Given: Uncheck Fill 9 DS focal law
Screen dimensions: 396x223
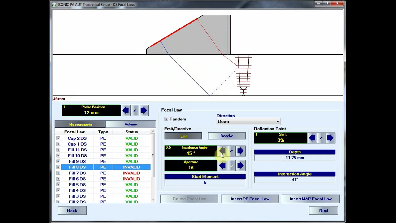Looking at the screenshot, I should coord(58,161).
